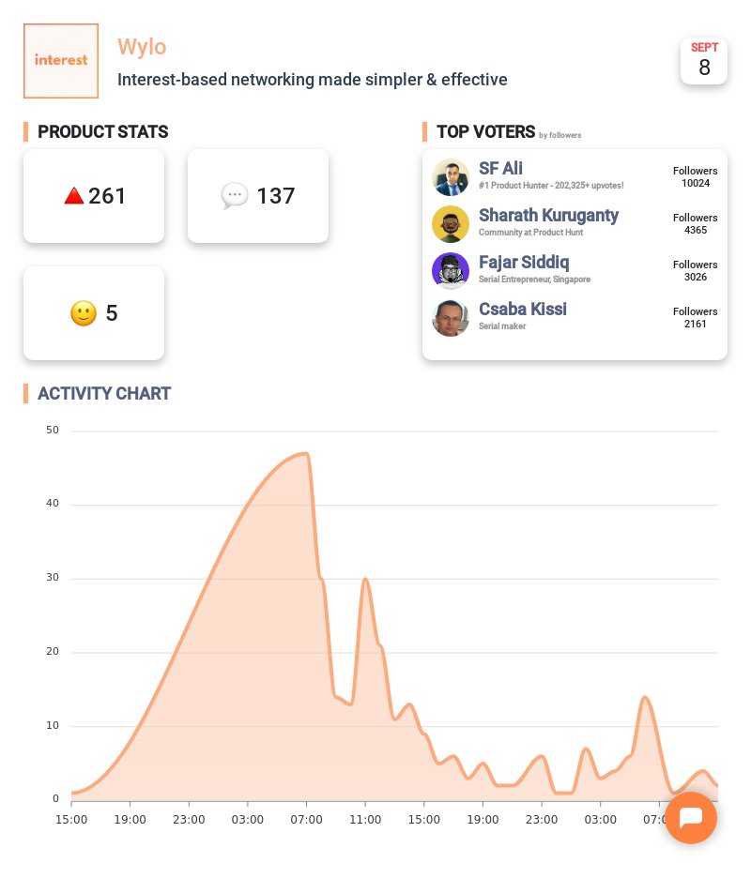The image size is (751, 878).
Task: Click Sharath Kuruganty's avatar photo
Action: pyautogui.click(x=451, y=224)
